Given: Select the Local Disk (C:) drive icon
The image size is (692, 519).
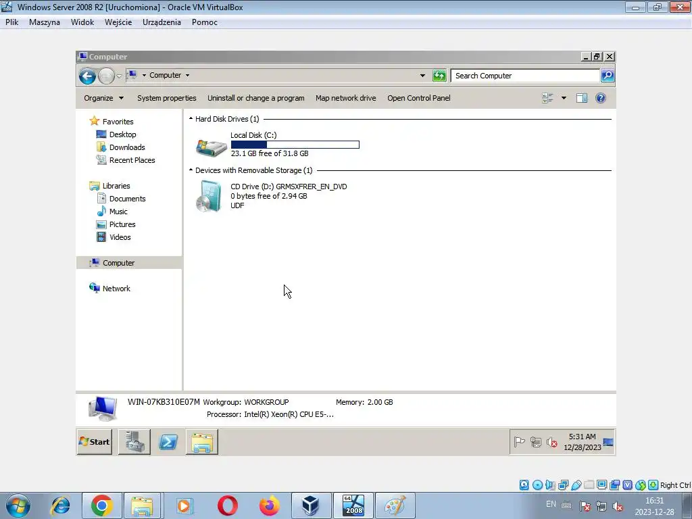Looking at the screenshot, I should (212, 148).
